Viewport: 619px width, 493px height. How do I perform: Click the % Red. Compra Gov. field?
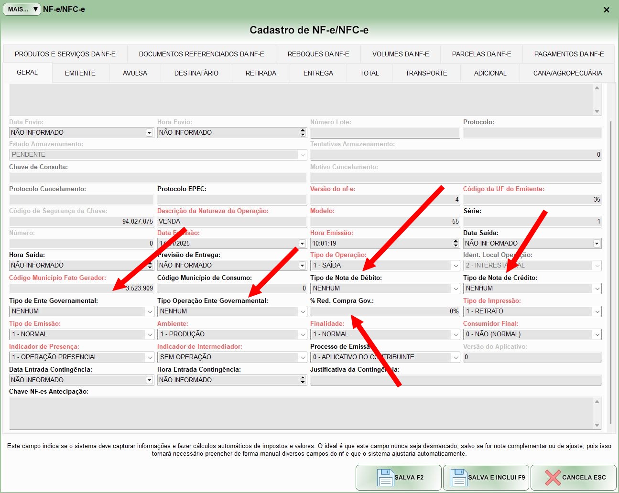pyautogui.click(x=385, y=311)
